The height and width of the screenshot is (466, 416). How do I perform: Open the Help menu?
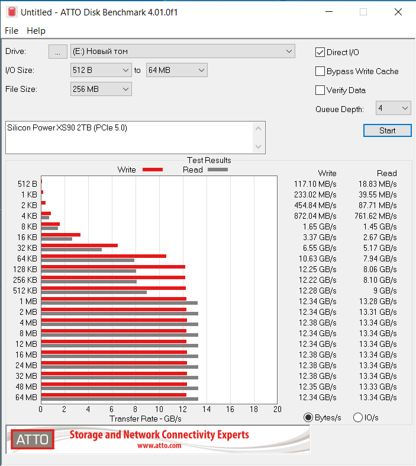36,31
